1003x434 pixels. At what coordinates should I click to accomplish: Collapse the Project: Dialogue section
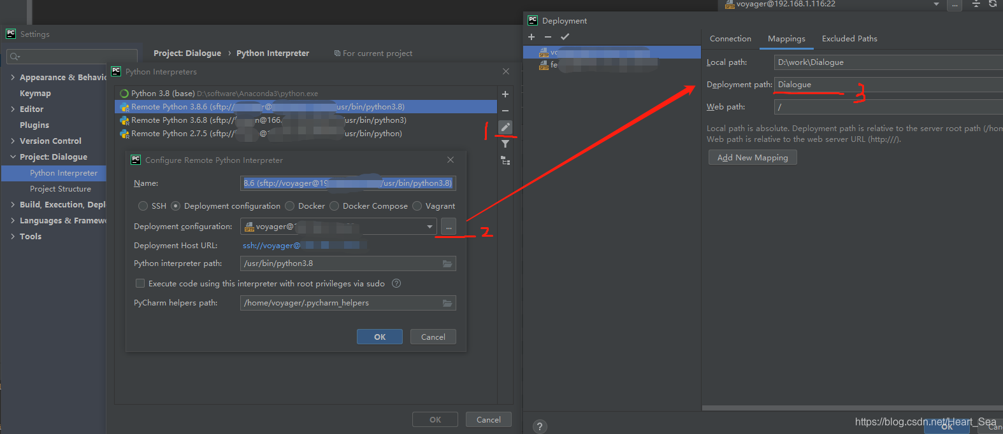point(13,157)
